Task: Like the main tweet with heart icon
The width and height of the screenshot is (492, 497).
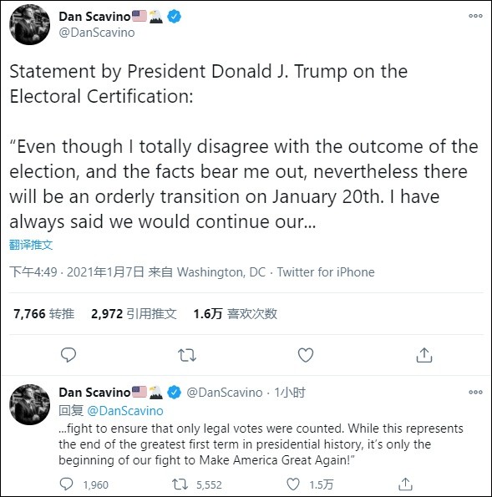Action: point(306,355)
